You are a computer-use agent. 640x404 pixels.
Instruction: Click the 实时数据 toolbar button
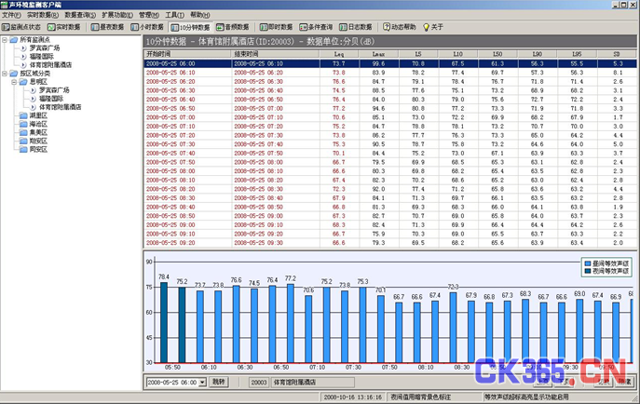(63, 27)
